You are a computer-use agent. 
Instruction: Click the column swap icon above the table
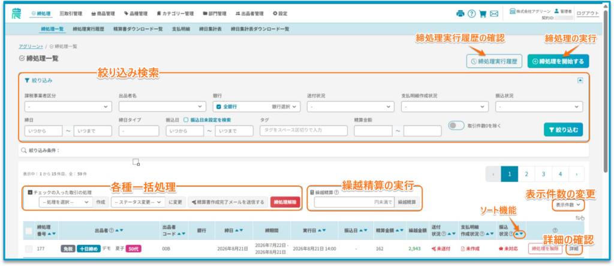pos(580,218)
